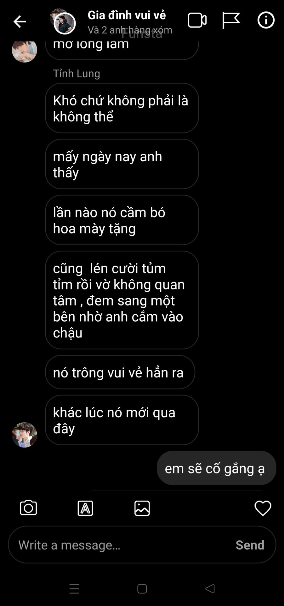
Task: Open the 'Gia đình vui vẻ' group title
Action: [x=127, y=15]
